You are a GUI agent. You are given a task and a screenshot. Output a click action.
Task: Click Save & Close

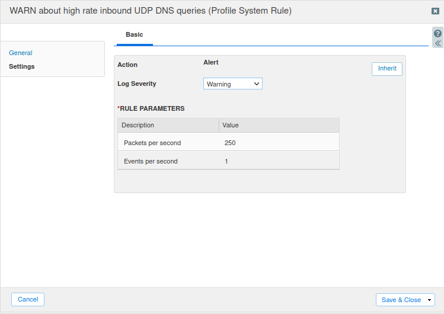(x=401, y=300)
